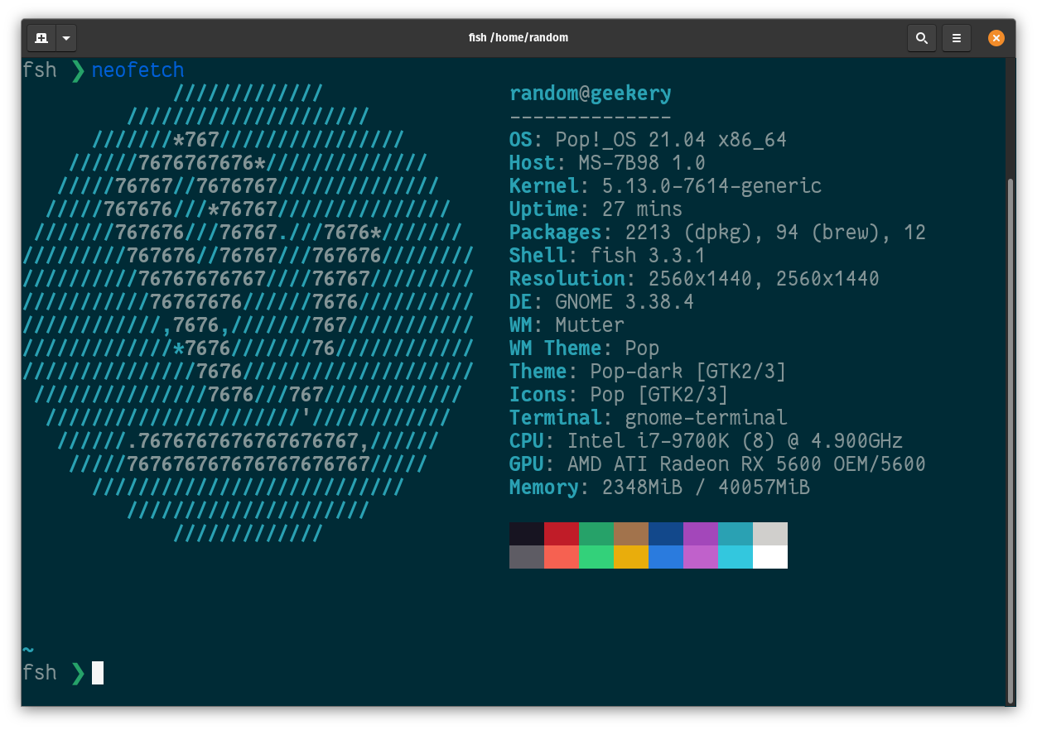Click the Terminal value "gnome-terminal"
The width and height of the screenshot is (1037, 730).
pyautogui.click(x=706, y=418)
